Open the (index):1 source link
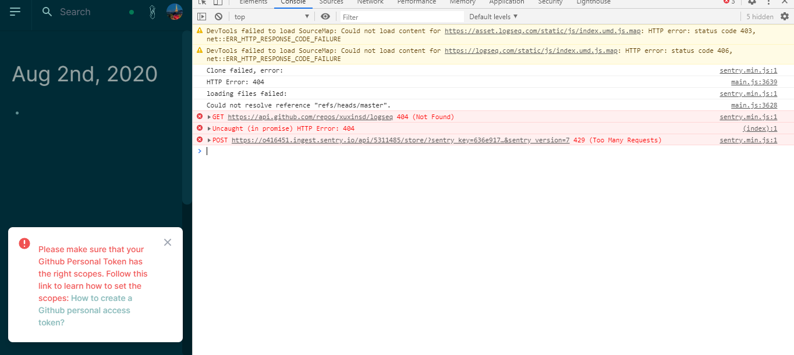Viewport: 794px width, 355px height. (x=760, y=128)
